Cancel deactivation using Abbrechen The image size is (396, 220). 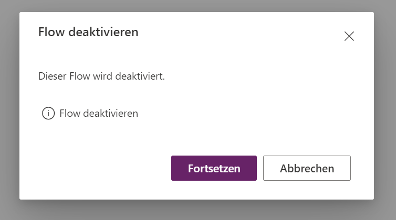click(307, 168)
